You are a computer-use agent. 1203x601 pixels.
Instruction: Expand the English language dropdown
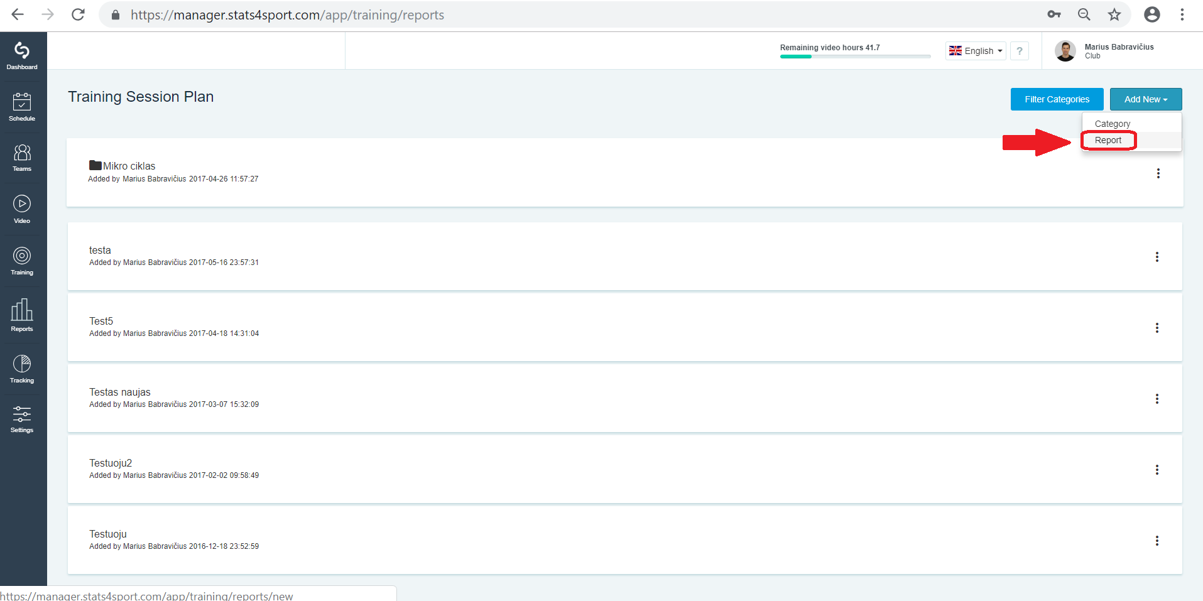point(976,51)
